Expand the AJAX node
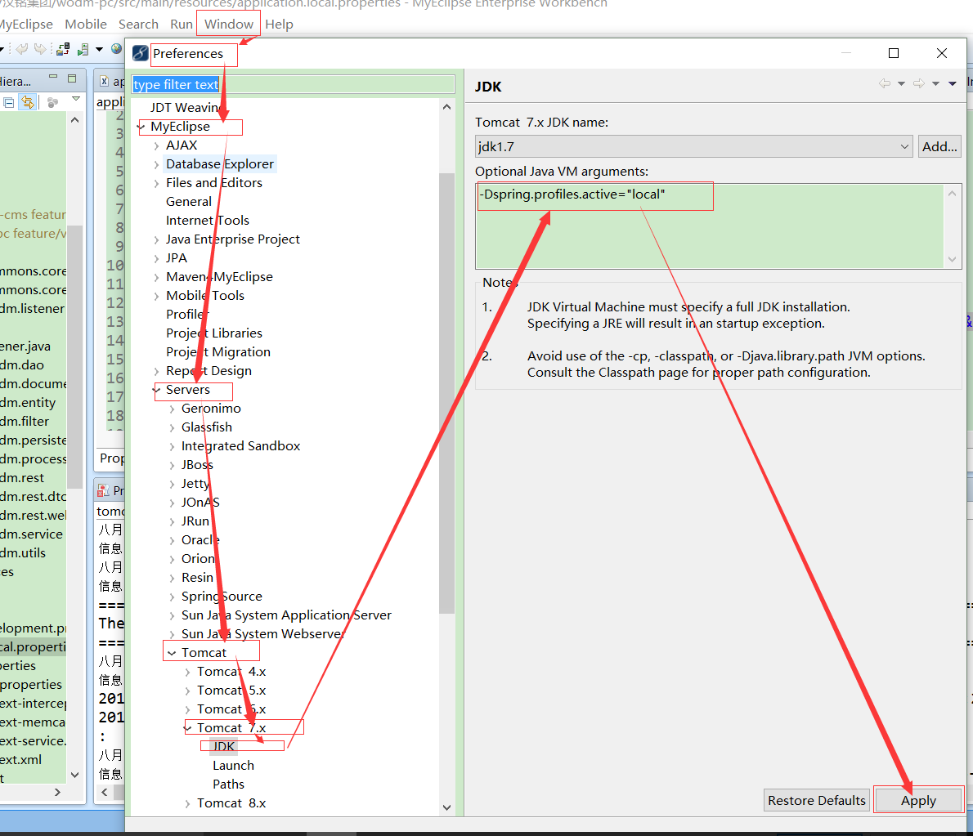Image resolution: width=973 pixels, height=836 pixels. pos(156,145)
